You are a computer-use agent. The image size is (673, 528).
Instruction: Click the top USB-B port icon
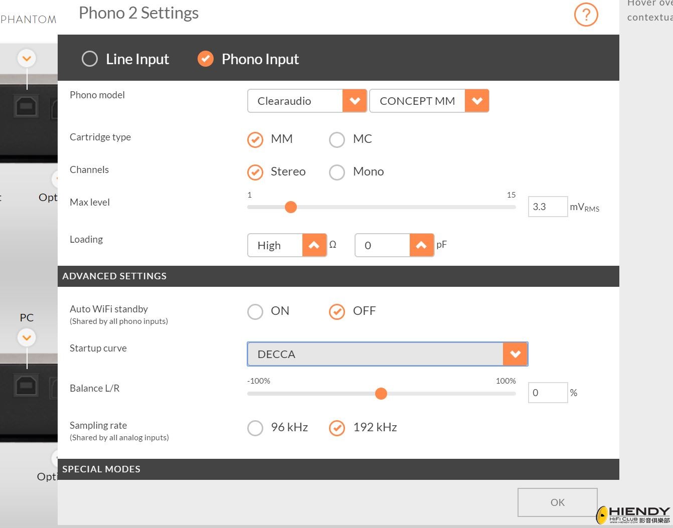[27, 106]
